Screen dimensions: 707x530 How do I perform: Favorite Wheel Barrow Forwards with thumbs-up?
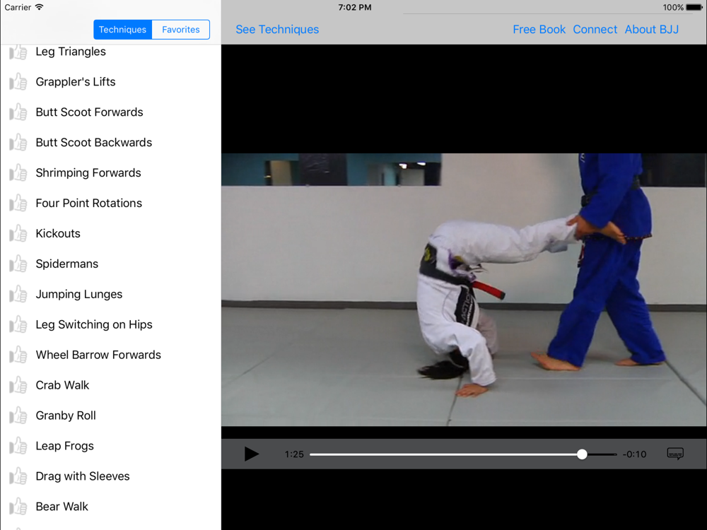(x=18, y=355)
